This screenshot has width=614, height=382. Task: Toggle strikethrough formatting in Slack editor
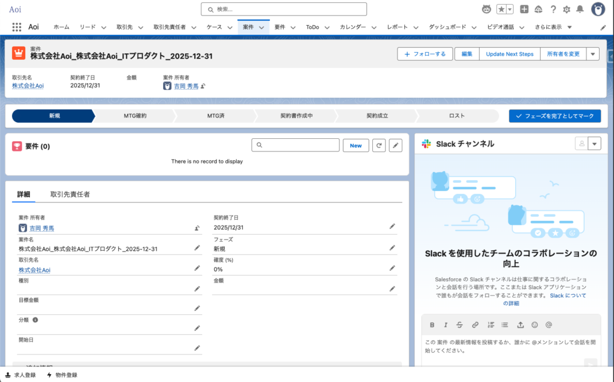point(460,325)
